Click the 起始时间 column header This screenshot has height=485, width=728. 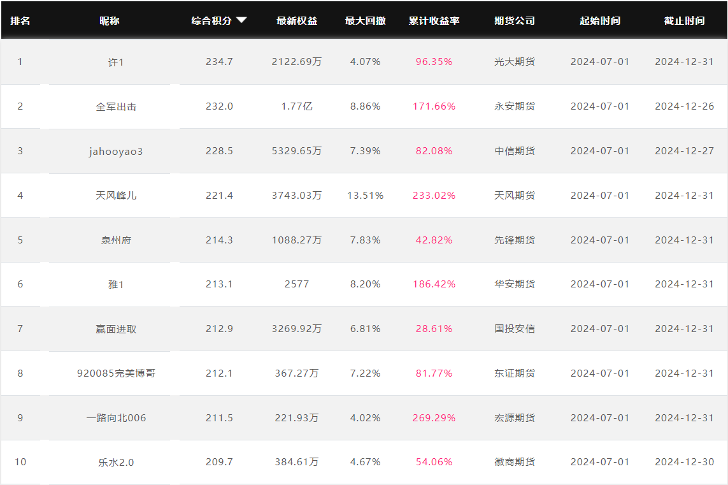click(600, 21)
